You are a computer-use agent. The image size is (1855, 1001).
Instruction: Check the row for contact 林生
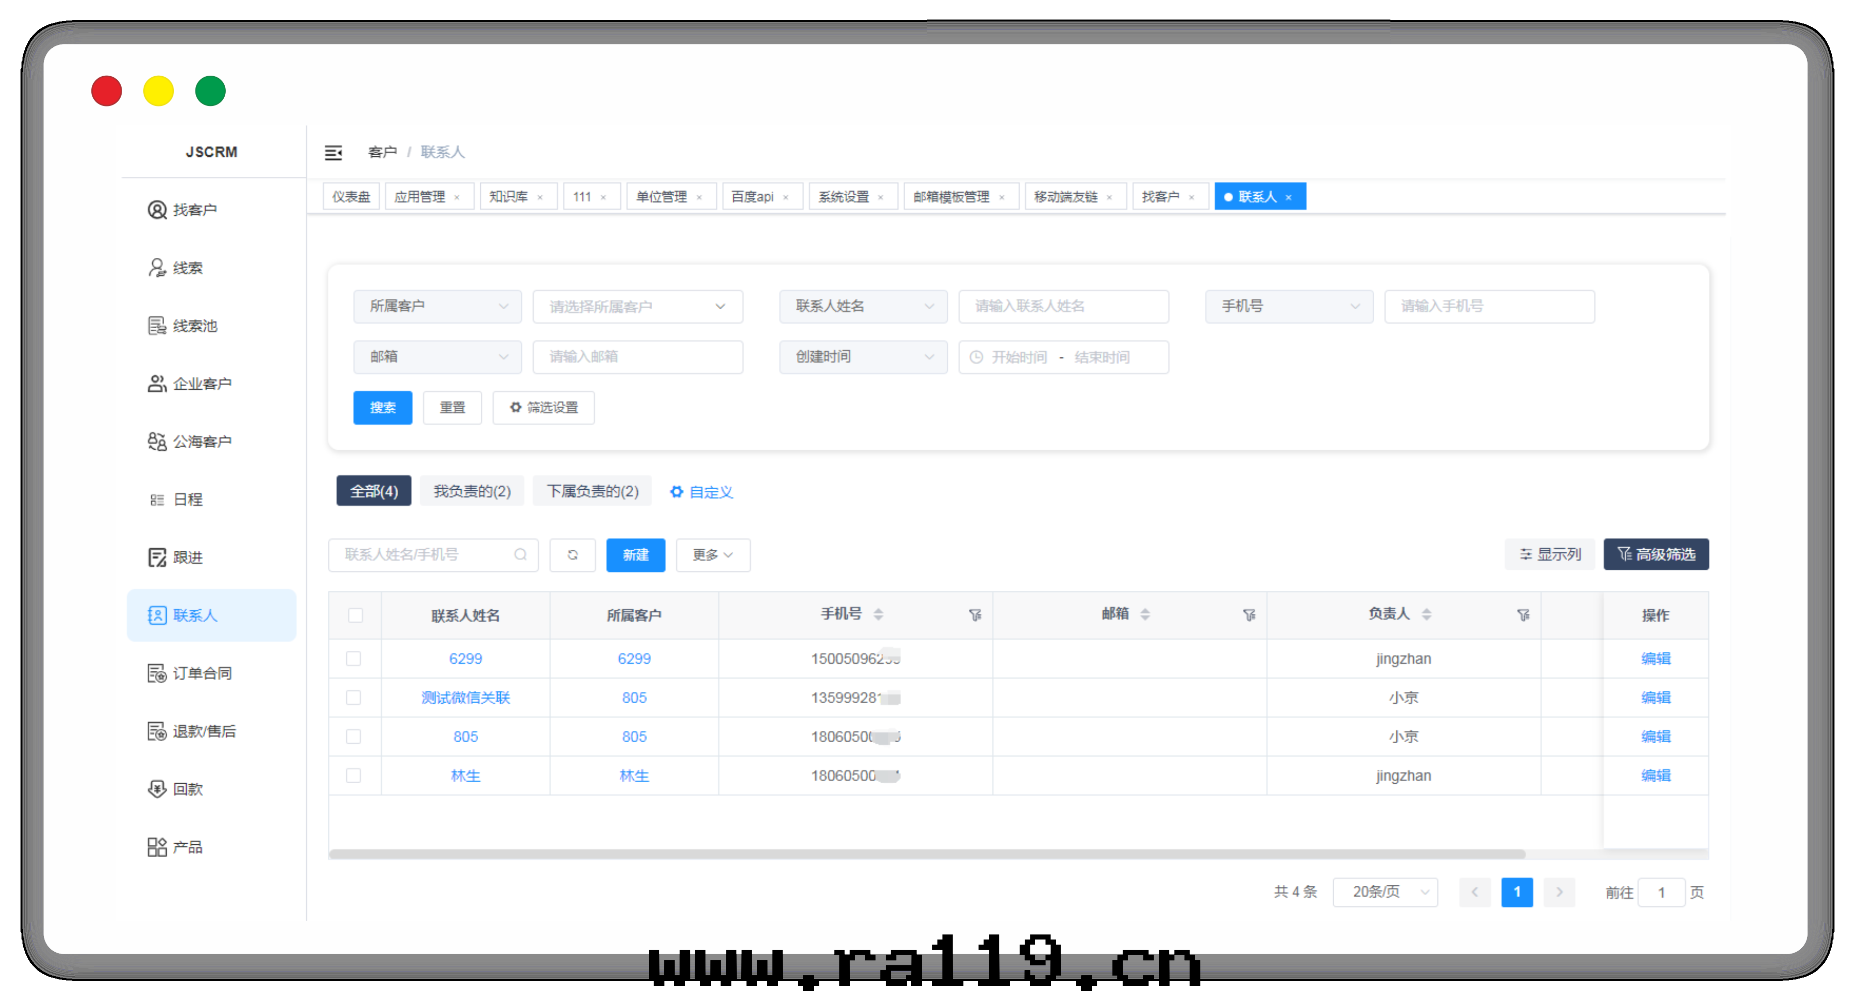point(354,776)
